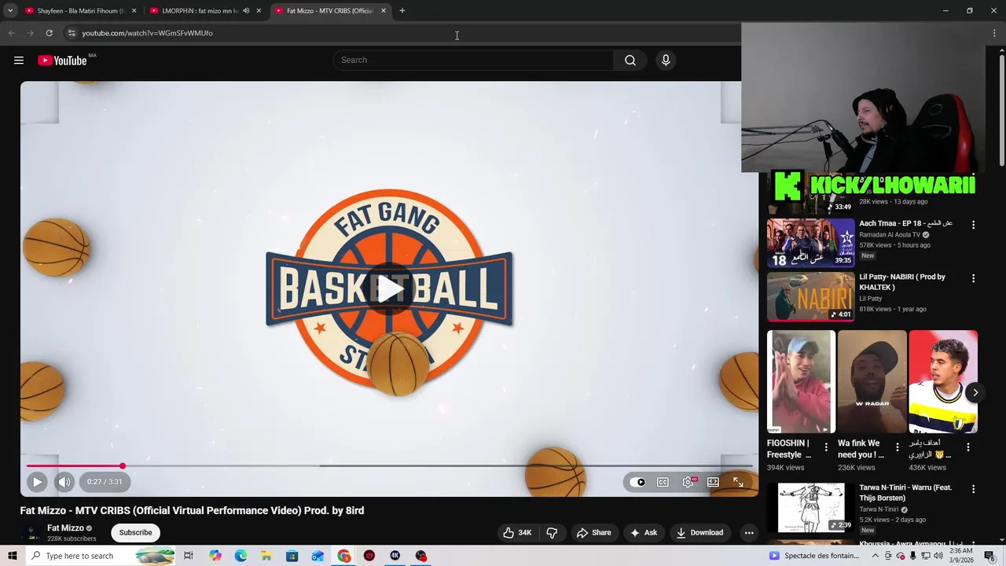Open 'Wa fink We need you' short
This screenshot has height=566, width=1006.
point(872,382)
